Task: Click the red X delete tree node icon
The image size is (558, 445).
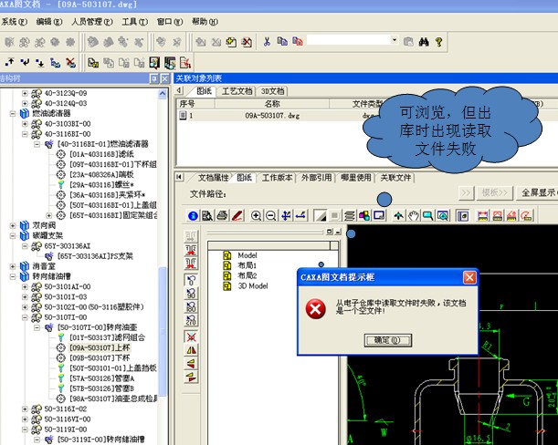Action: pos(71,63)
